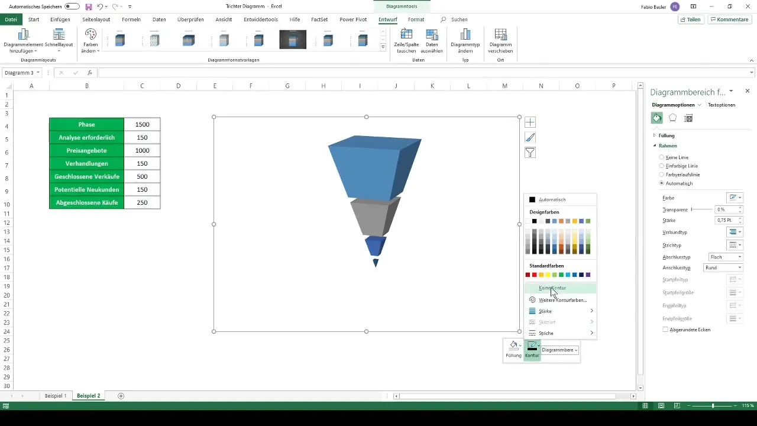Choose Automatisch outline color
The height and width of the screenshot is (426, 757).
click(x=560, y=200)
